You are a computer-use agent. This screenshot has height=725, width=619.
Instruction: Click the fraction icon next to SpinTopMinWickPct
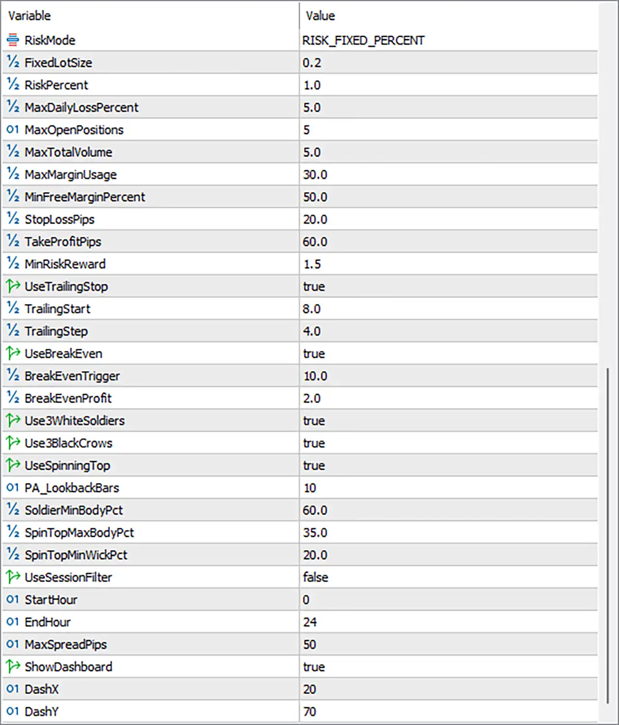(13, 554)
